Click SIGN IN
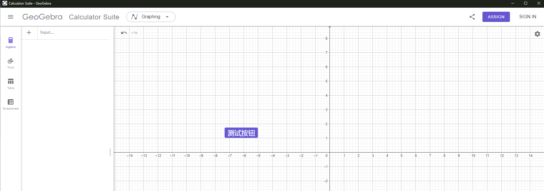The width and height of the screenshot is (544, 191). click(x=527, y=17)
